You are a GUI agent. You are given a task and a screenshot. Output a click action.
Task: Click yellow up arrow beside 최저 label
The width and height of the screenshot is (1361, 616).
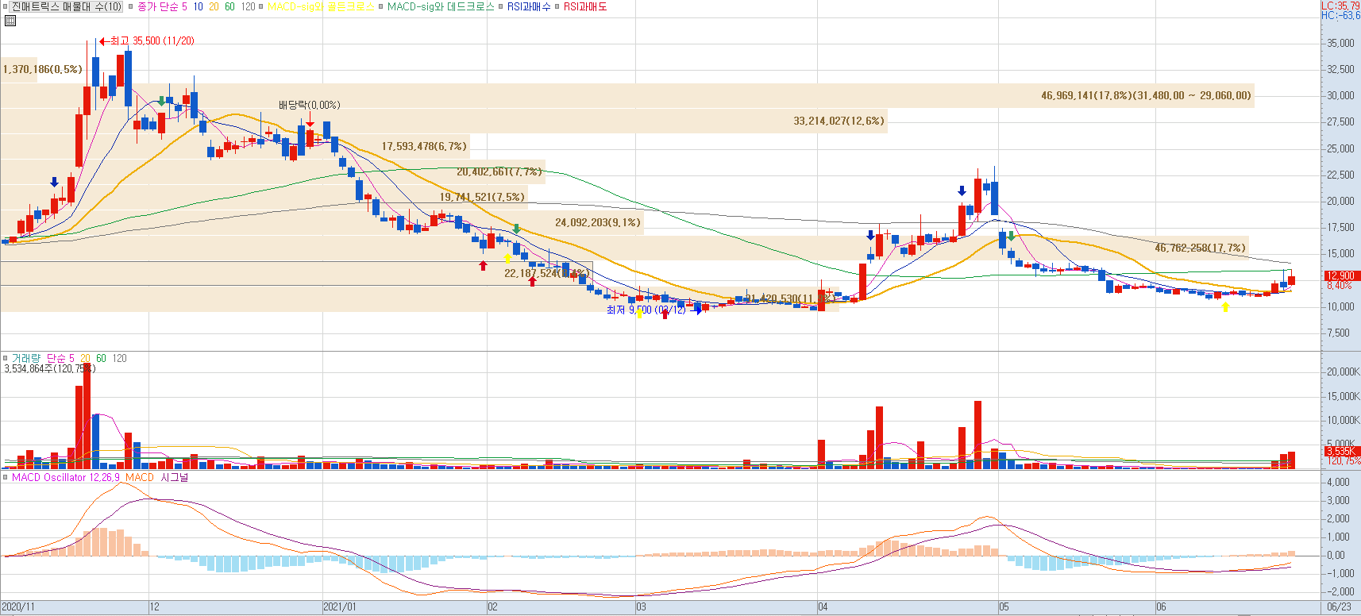point(639,314)
